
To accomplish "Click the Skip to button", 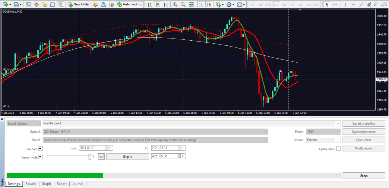I will (x=128, y=157).
